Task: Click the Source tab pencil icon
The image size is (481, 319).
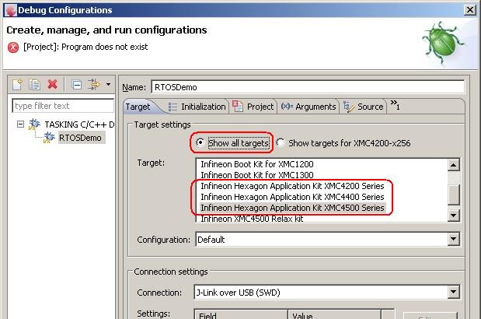Action: tap(348, 107)
